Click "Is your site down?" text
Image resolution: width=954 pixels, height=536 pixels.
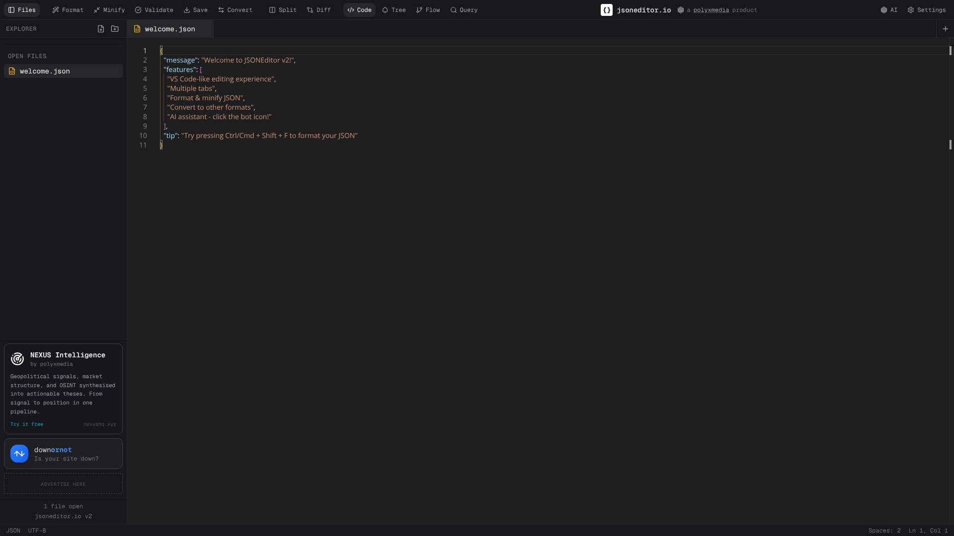[67, 459]
